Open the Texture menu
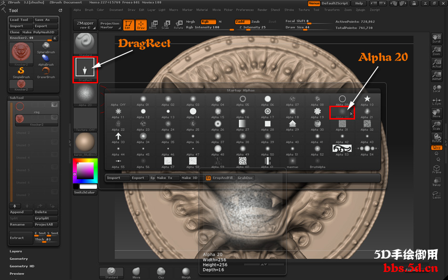Viewport: 448px width, 280px height. pyautogui.click(x=304, y=10)
